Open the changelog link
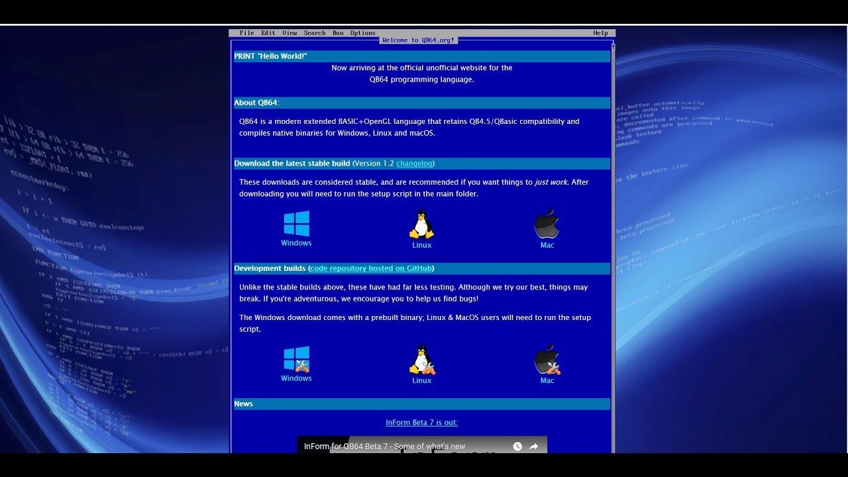 coord(415,164)
